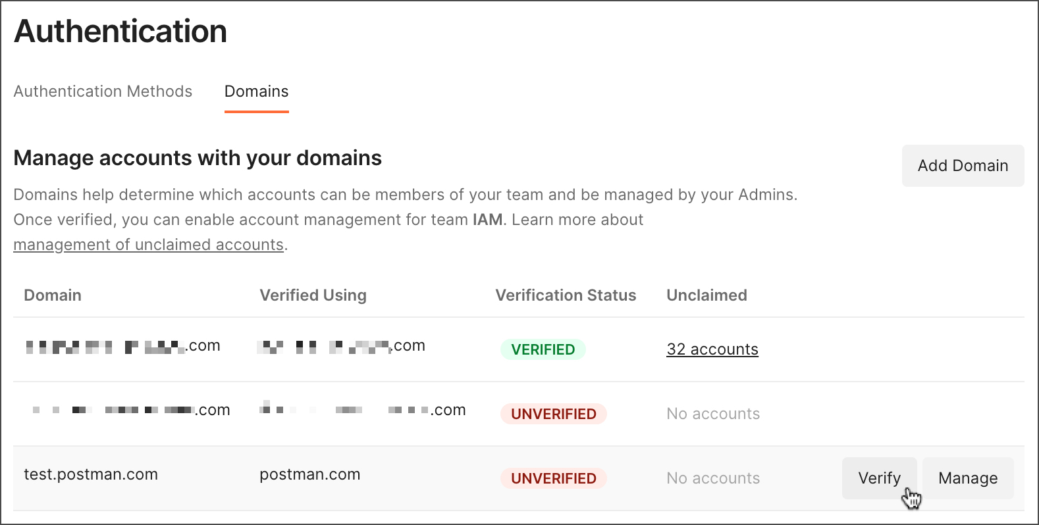Viewport: 1039px width, 525px height.
Task: Select the test.postman.com domain row
Action: click(91, 474)
